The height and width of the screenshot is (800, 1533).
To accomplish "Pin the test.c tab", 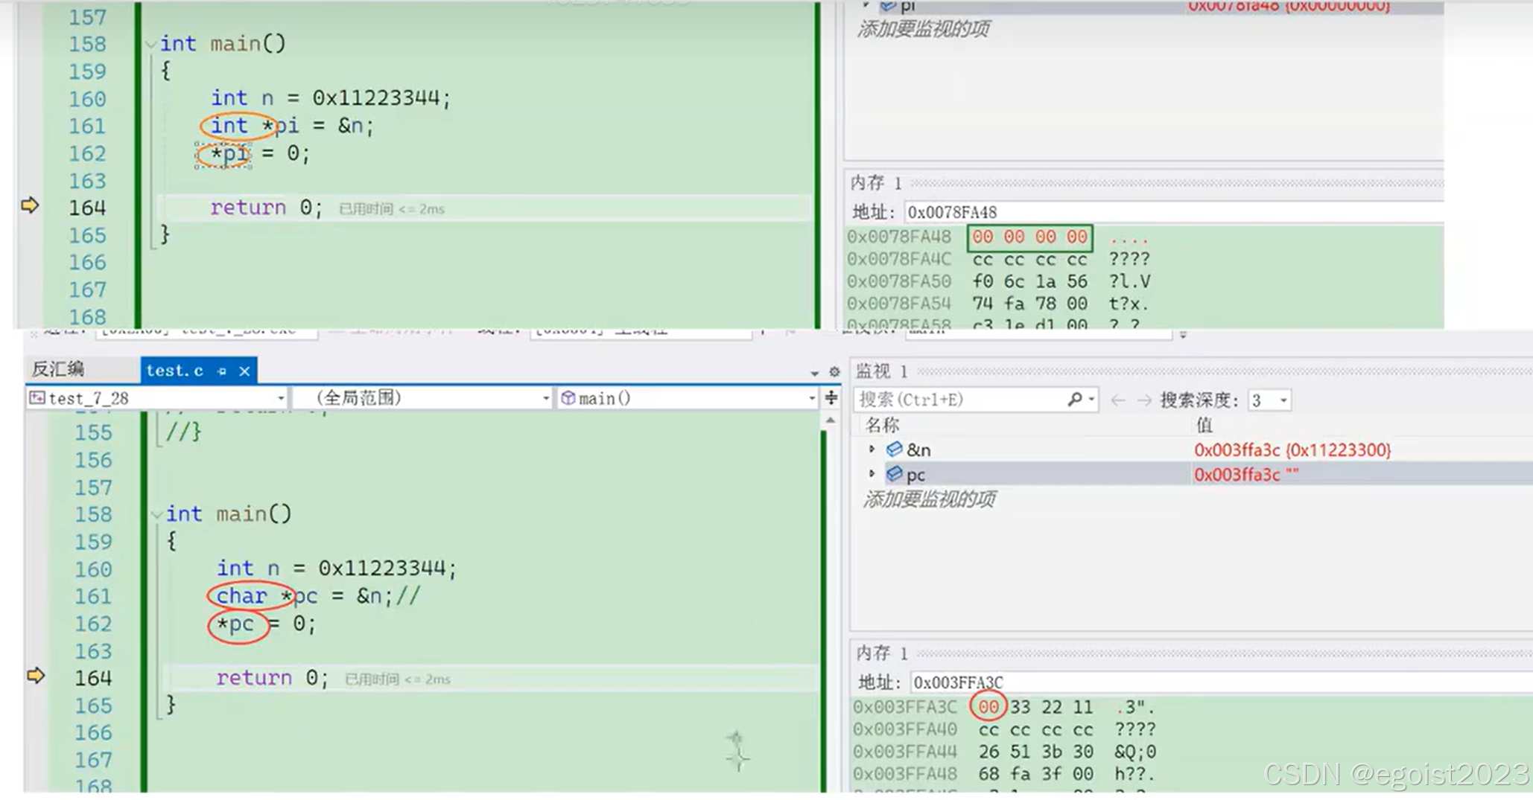I will (x=221, y=371).
